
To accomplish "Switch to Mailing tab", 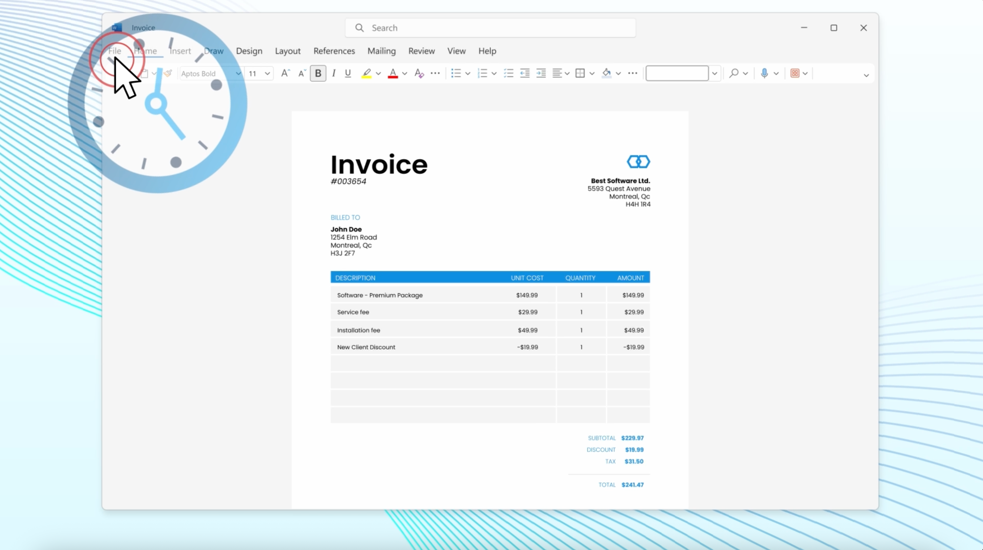I will point(382,51).
